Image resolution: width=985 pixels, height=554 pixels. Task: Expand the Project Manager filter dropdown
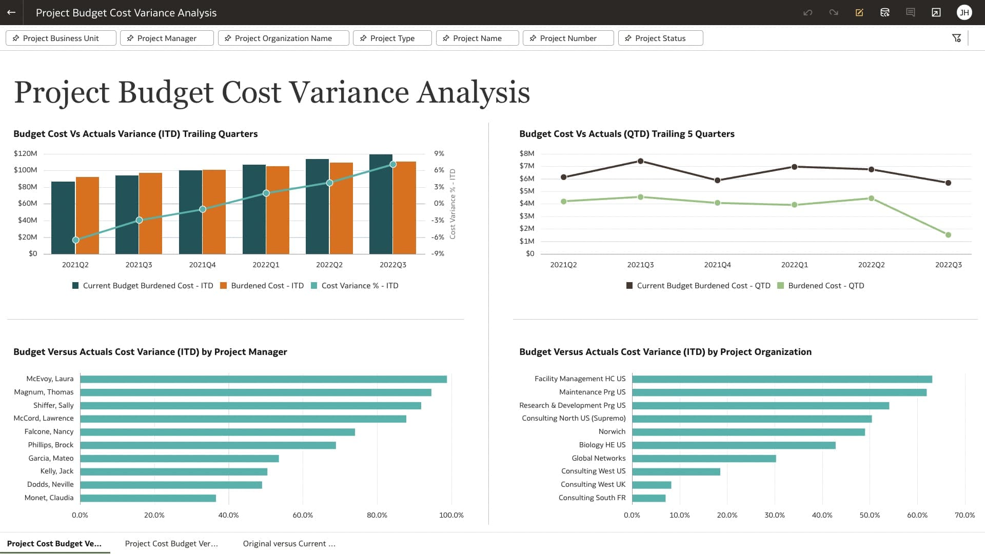167,38
